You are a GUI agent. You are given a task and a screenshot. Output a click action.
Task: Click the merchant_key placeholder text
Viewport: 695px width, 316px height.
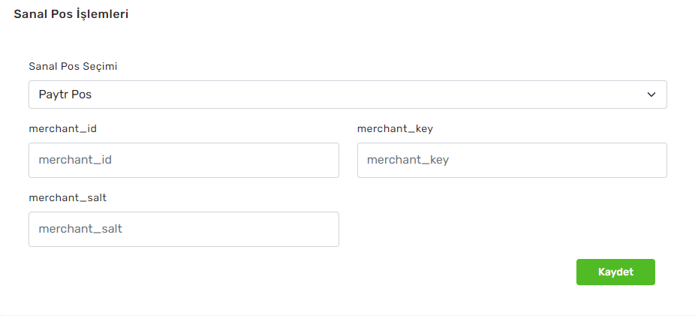click(x=408, y=160)
